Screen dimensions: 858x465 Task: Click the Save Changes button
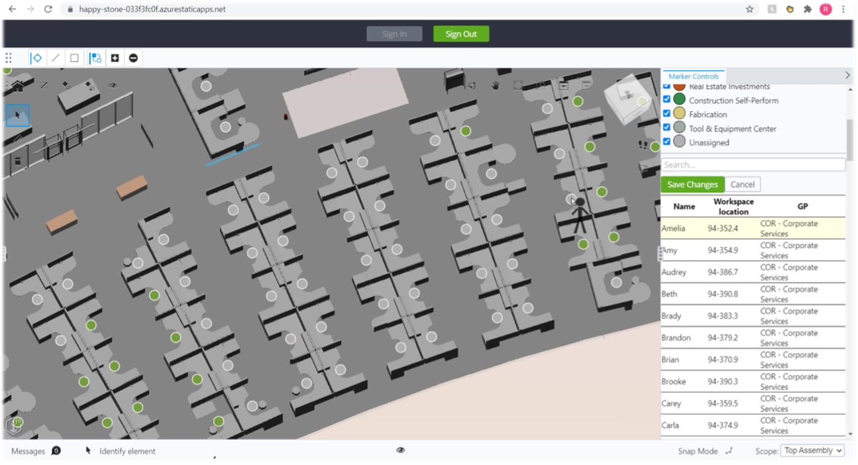[692, 184]
